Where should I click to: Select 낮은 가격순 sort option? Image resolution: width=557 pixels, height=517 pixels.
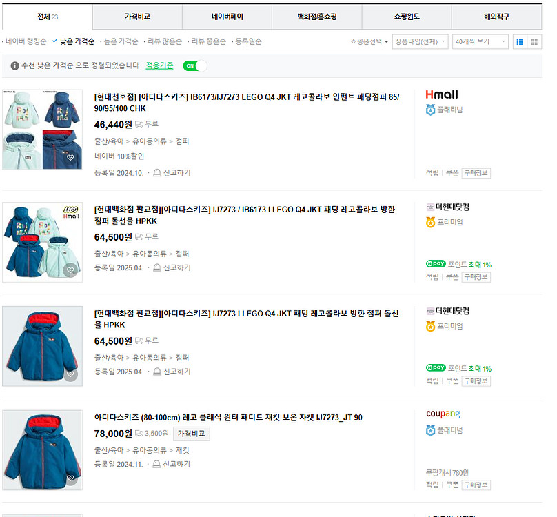point(77,41)
